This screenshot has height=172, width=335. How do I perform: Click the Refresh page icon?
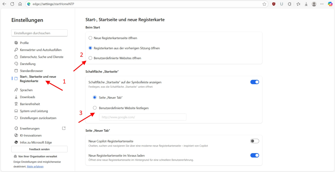click(12, 4)
